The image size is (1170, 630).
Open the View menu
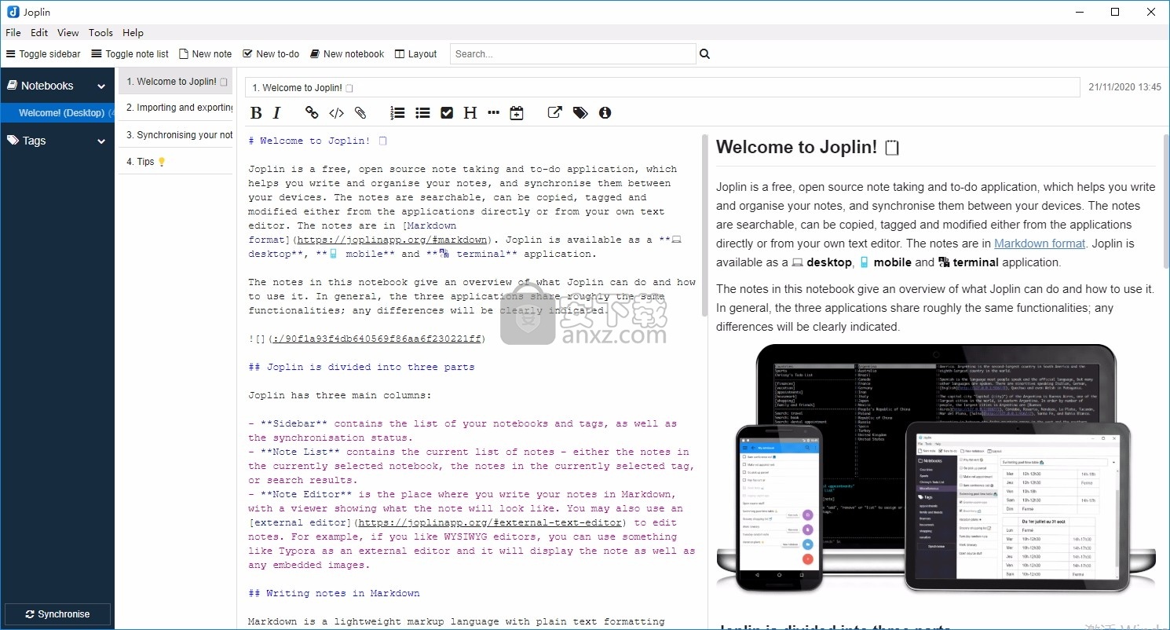(x=68, y=33)
